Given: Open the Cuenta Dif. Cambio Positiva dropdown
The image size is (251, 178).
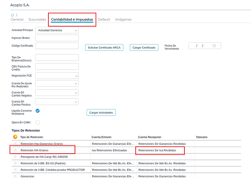Looking at the screenshot, I should coord(57,102).
